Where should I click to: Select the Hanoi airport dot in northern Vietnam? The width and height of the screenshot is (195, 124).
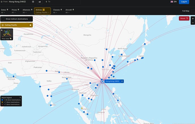[90, 83]
